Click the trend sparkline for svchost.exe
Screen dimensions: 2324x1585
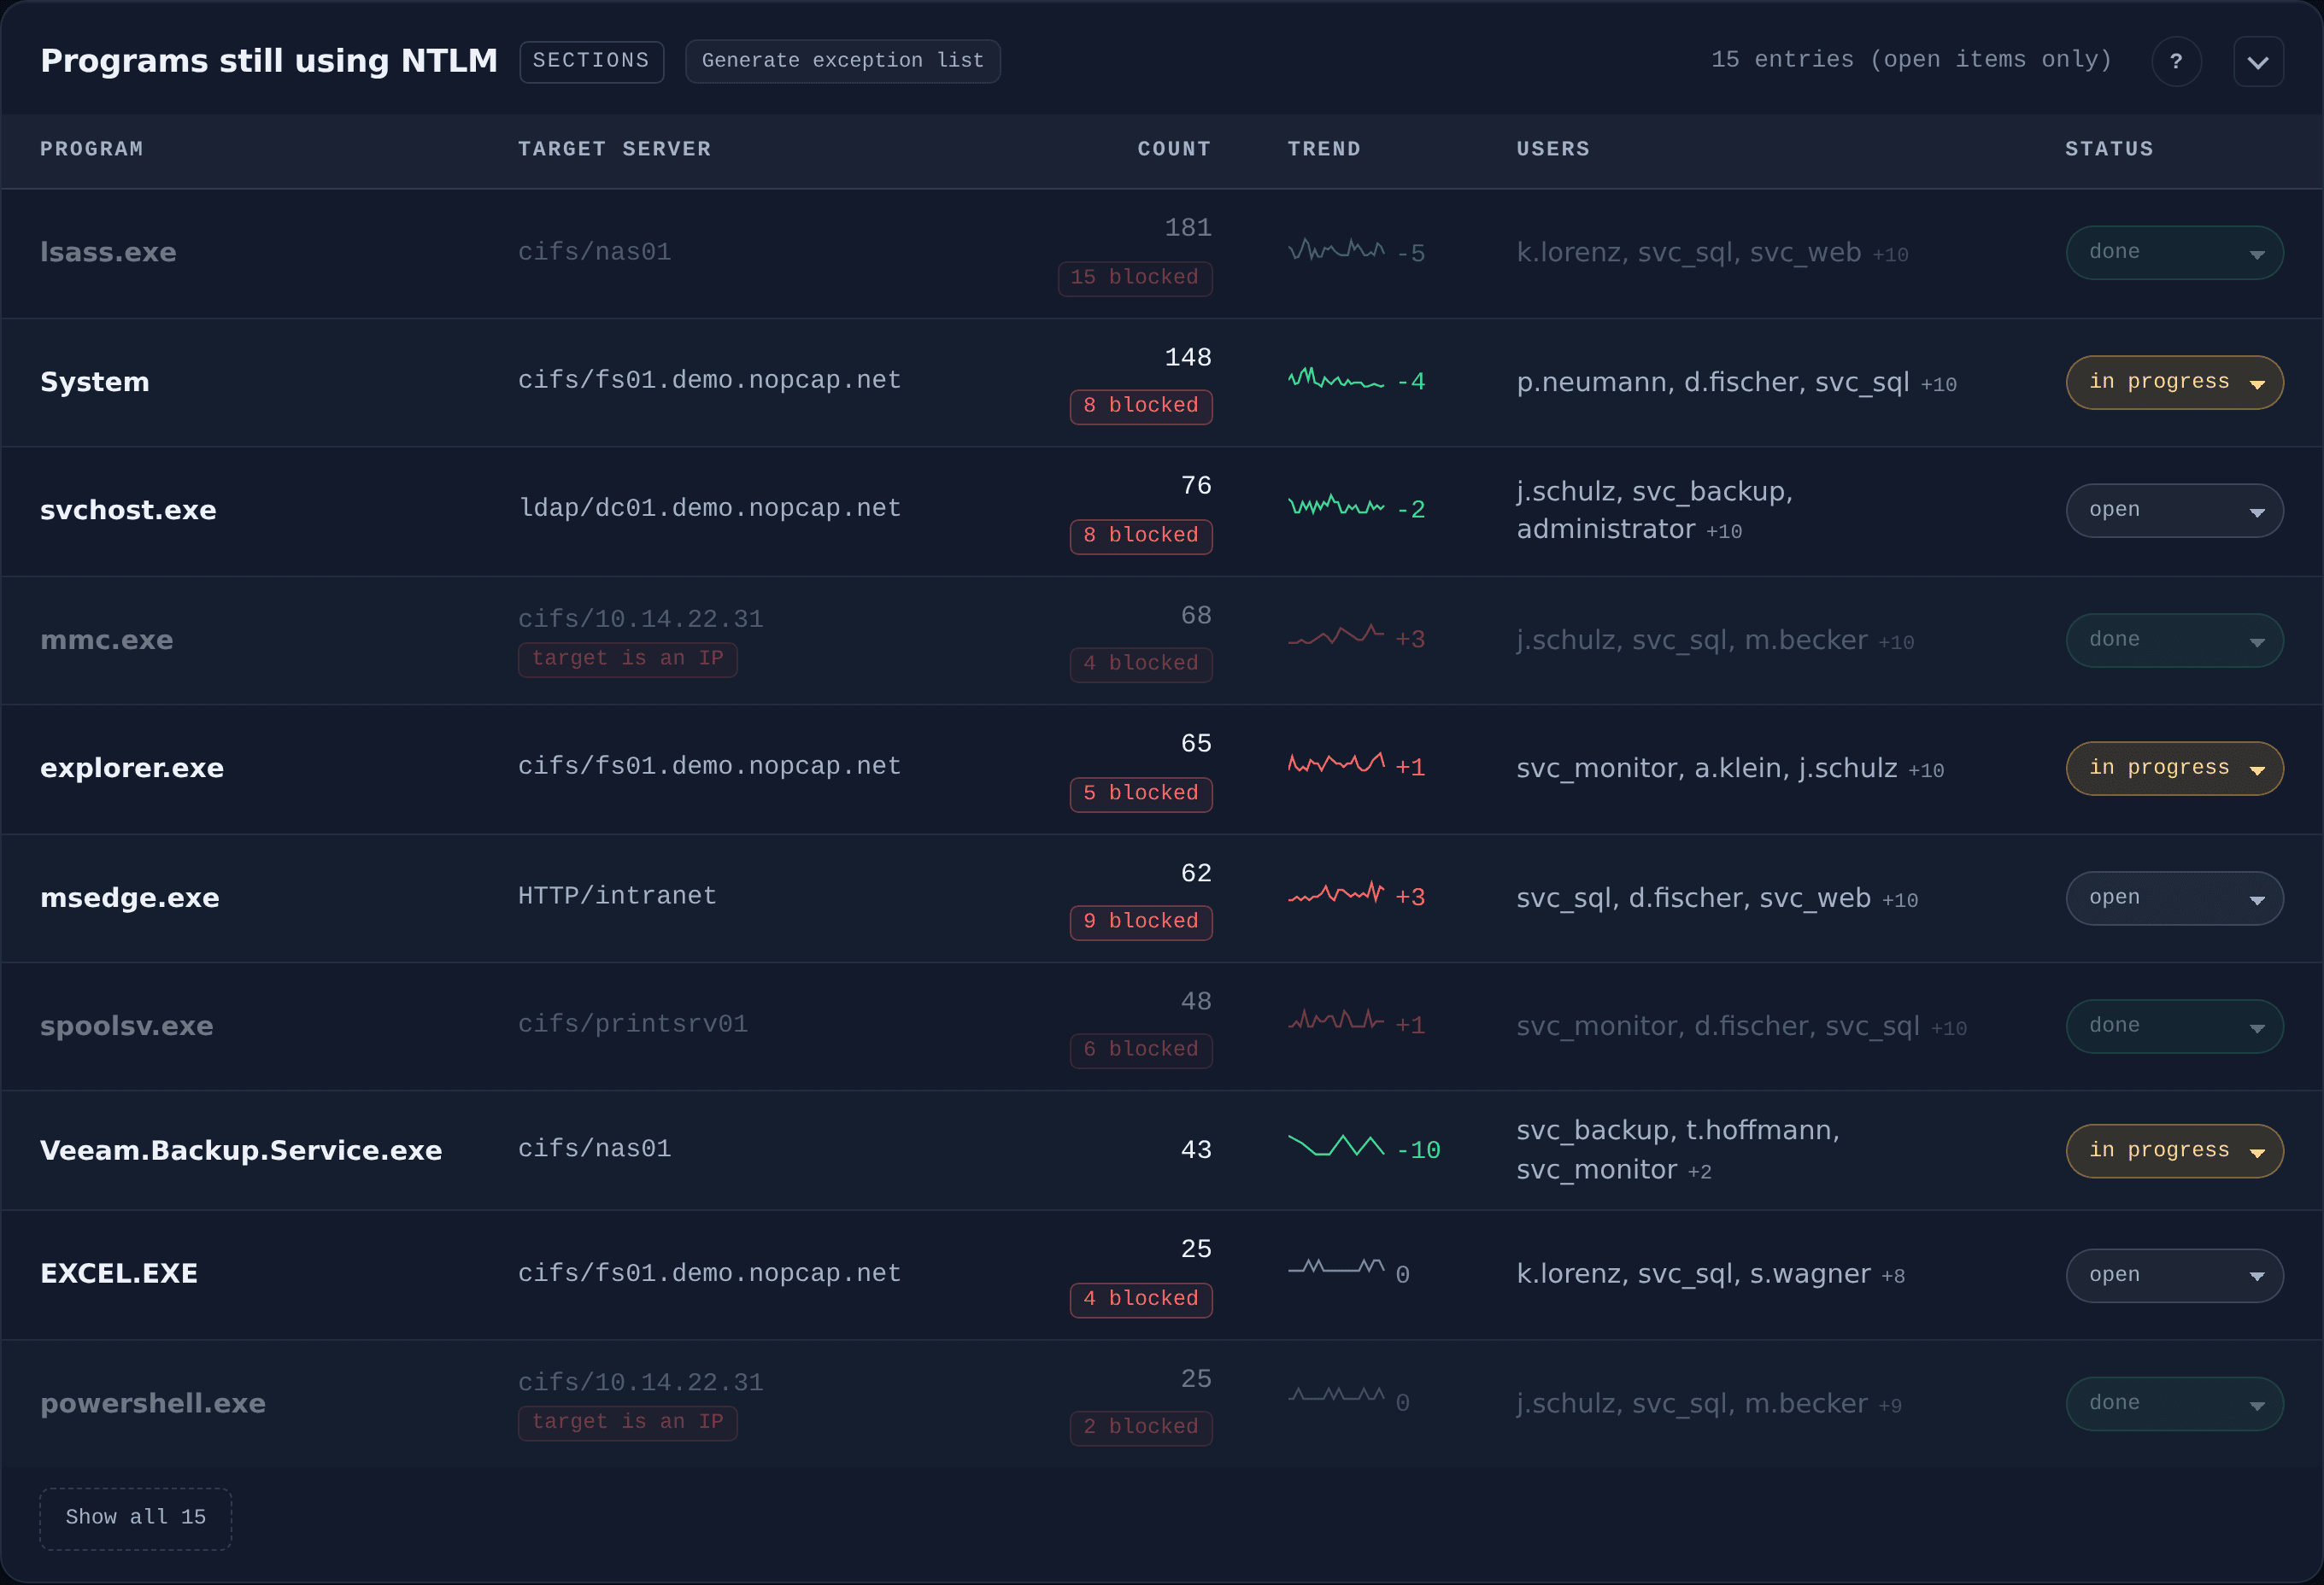[x=1336, y=506]
